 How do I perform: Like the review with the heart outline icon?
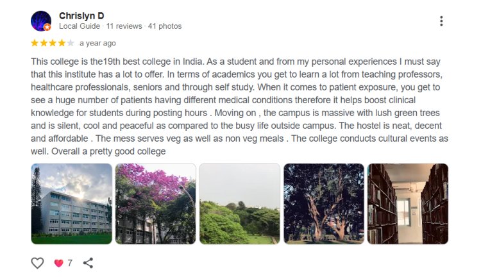coord(38,263)
